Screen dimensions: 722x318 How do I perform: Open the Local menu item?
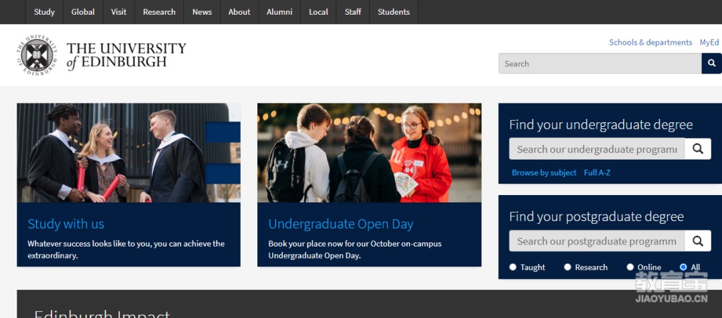(319, 12)
